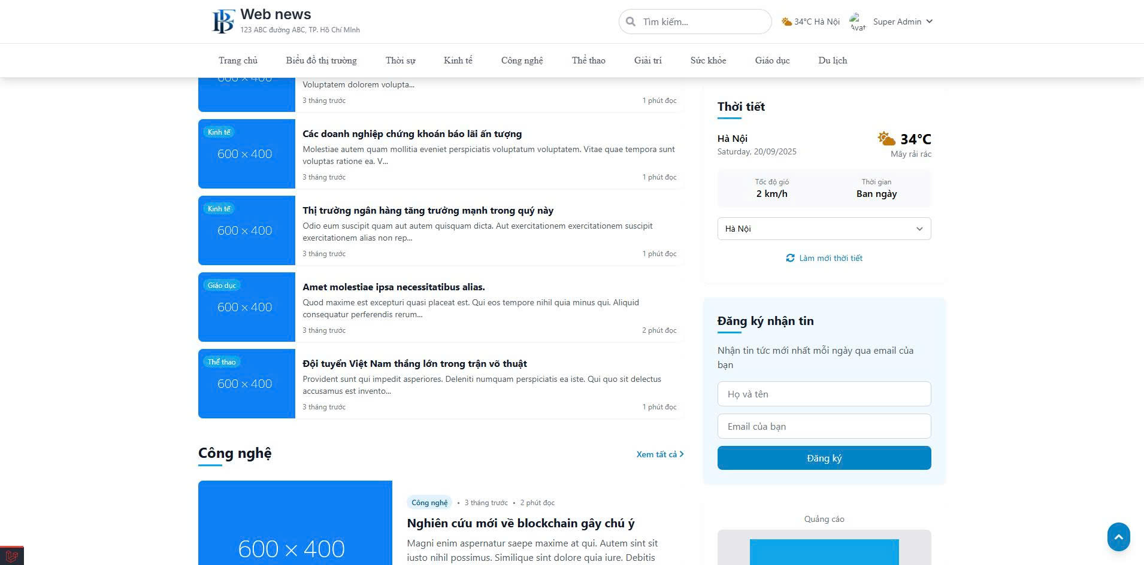Select the Thể thao navigation item
This screenshot has width=1144, height=565.
(x=588, y=60)
